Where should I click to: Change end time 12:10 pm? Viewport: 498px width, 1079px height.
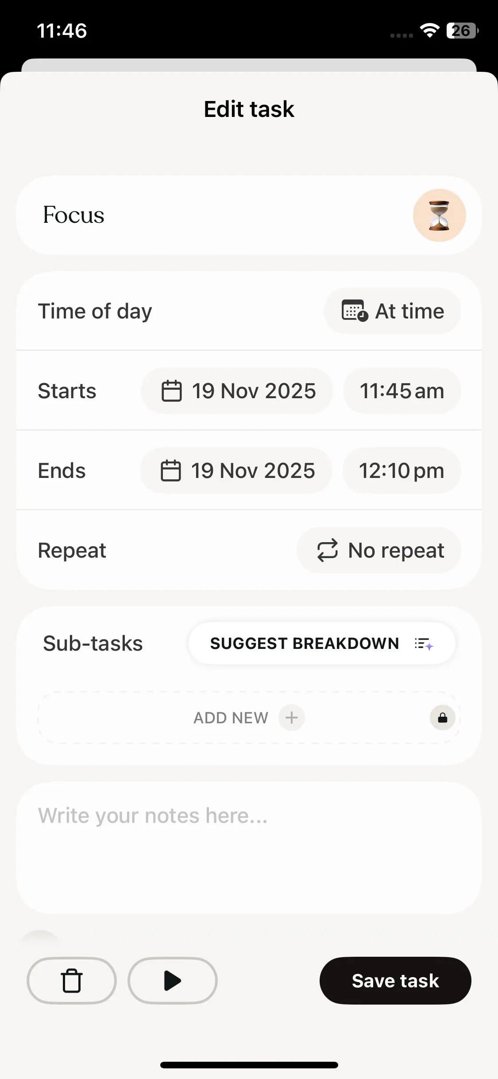click(401, 470)
